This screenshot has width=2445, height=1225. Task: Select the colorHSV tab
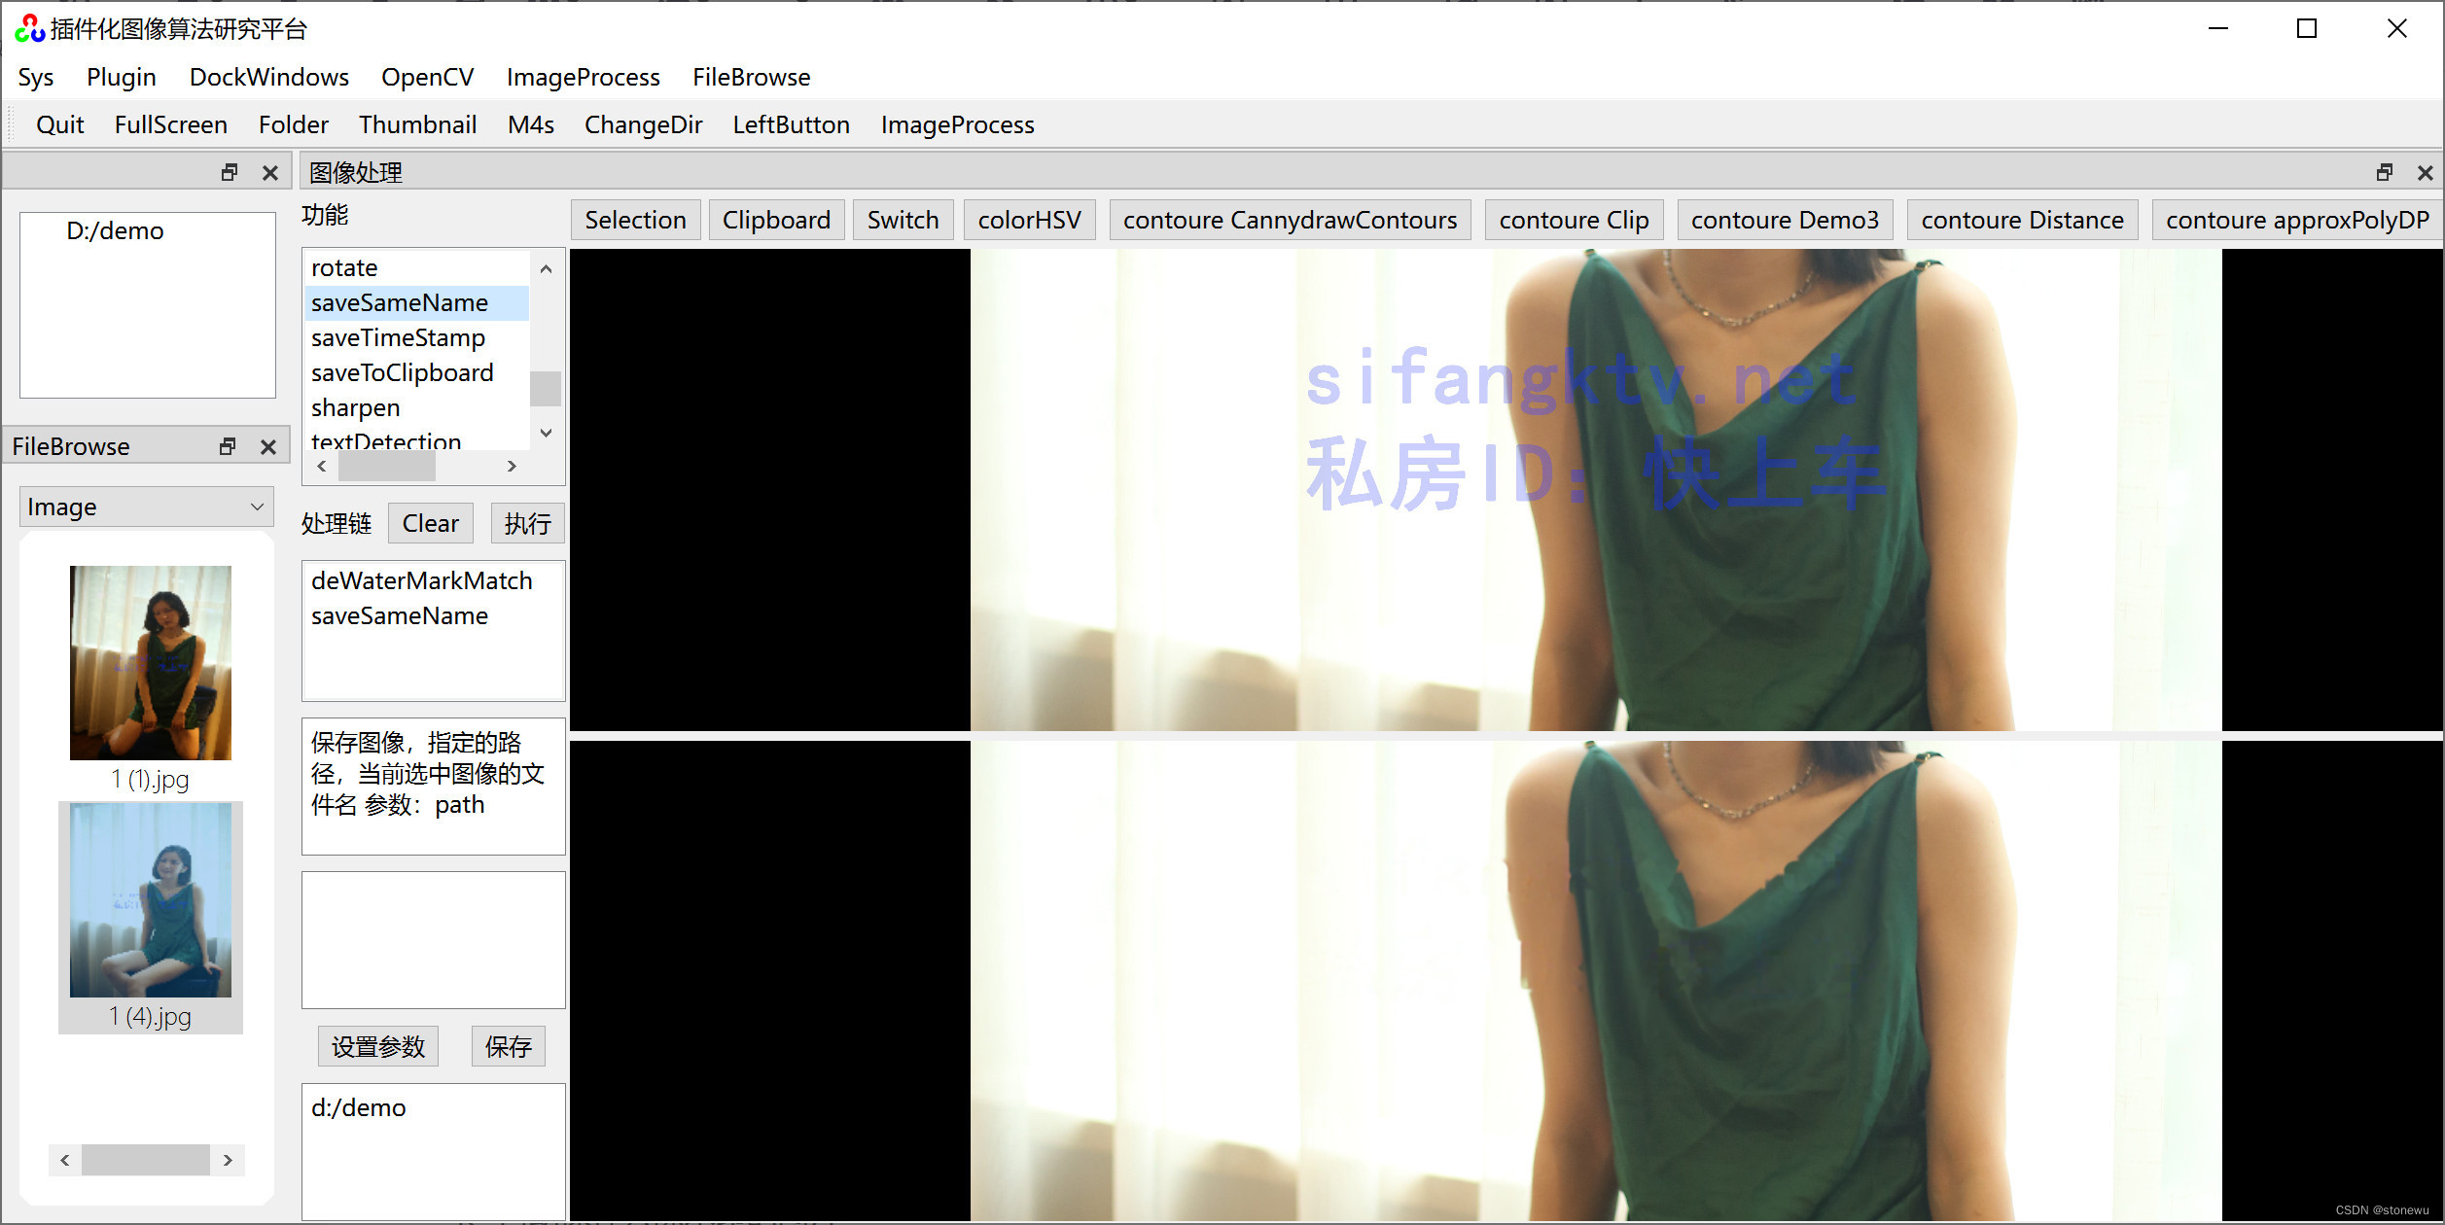coord(1031,219)
